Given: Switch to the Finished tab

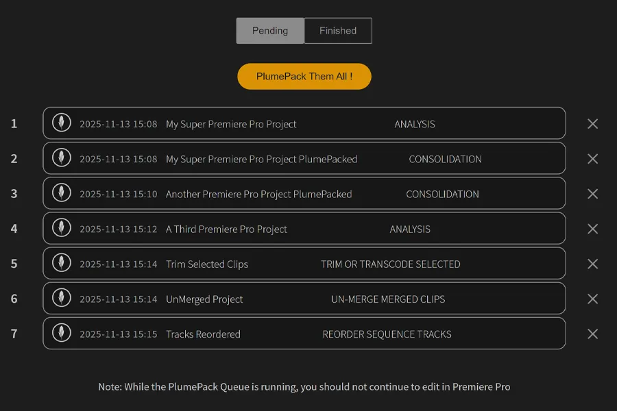Looking at the screenshot, I should tap(337, 30).
